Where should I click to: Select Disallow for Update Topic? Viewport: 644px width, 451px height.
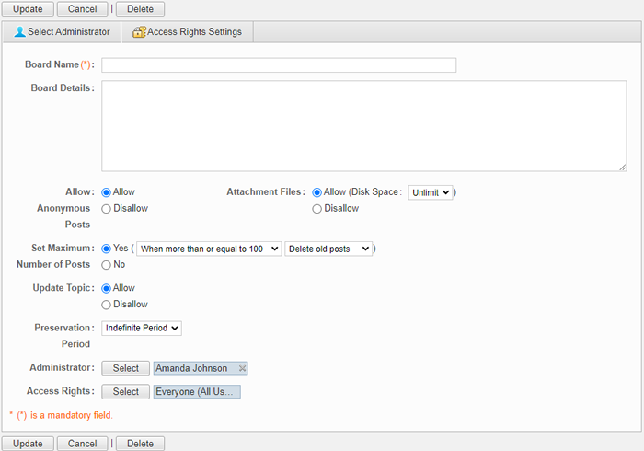(x=106, y=305)
